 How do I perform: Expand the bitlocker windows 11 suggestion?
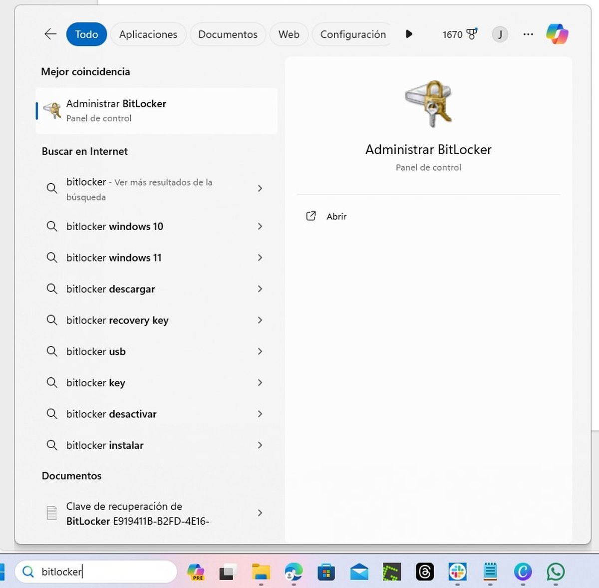(x=260, y=258)
